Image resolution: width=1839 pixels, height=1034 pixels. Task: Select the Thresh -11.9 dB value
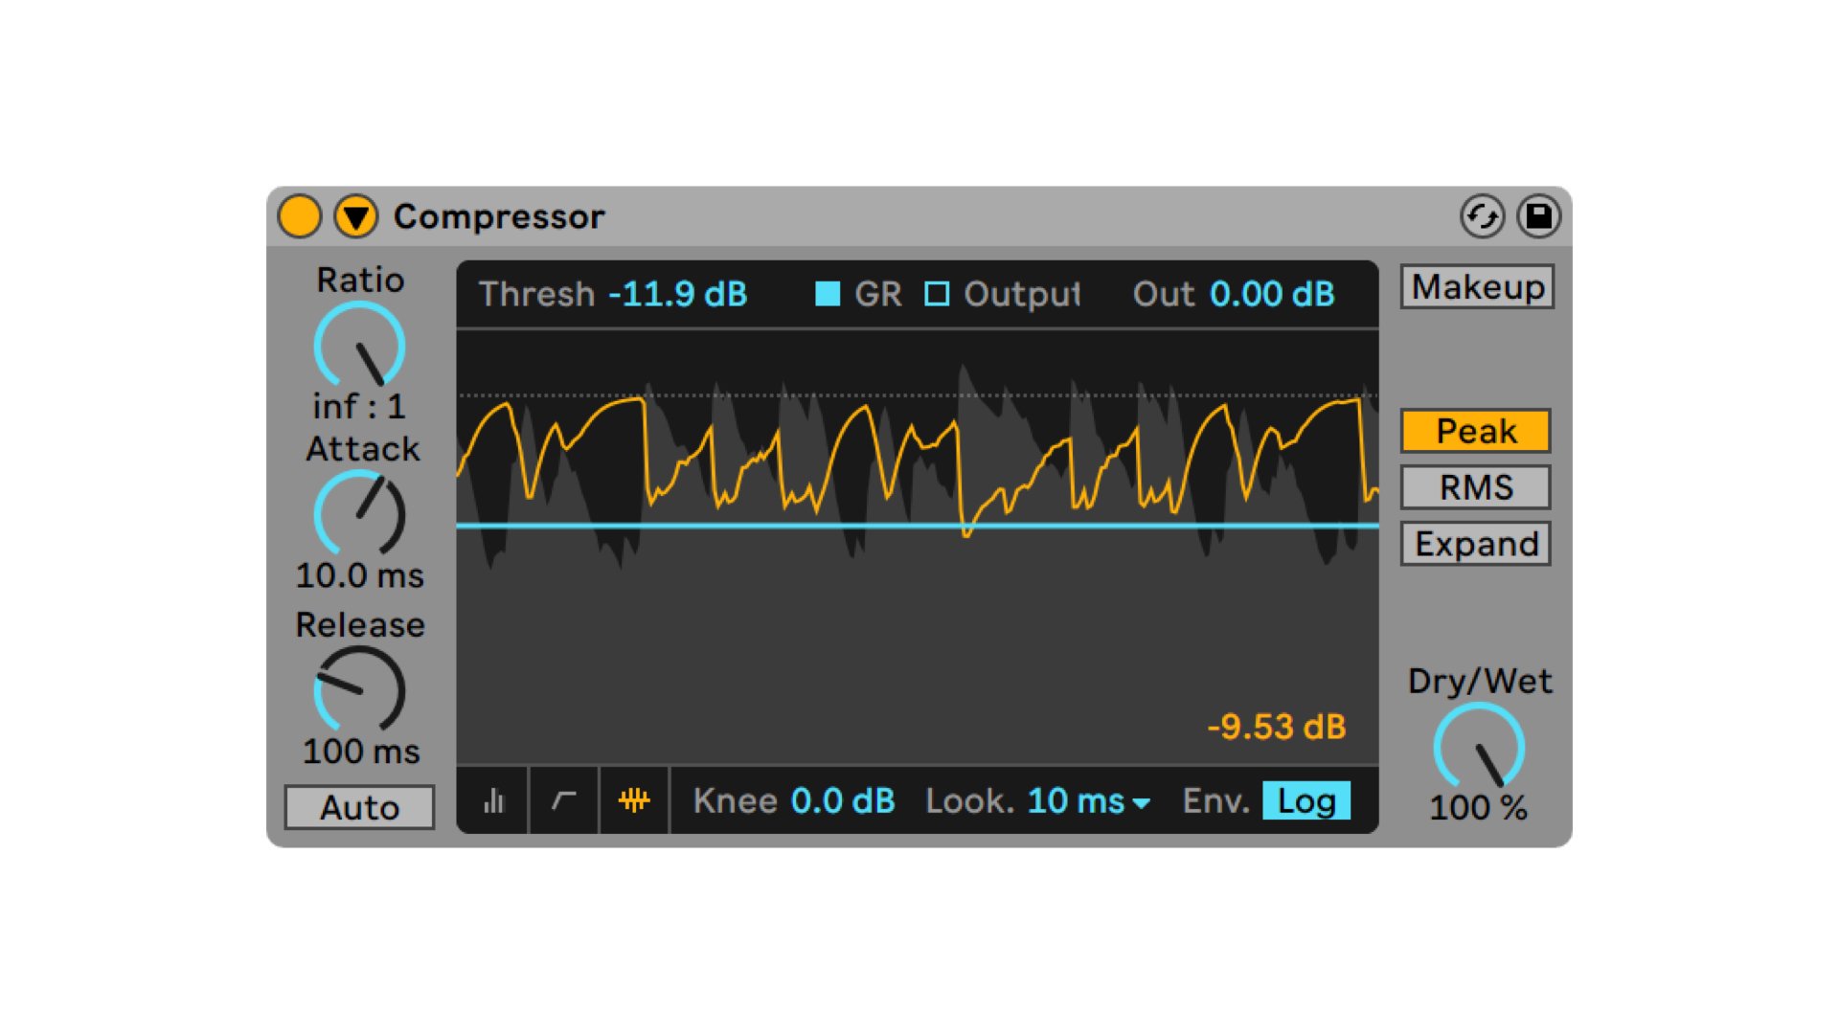point(678,294)
